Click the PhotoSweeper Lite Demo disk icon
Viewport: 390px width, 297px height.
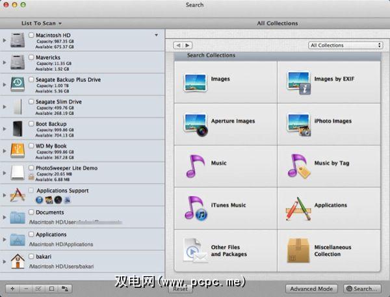tap(18, 173)
